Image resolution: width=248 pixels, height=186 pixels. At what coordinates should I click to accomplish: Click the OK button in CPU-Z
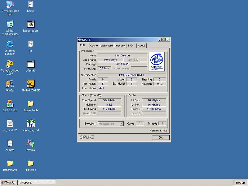coord(161,137)
